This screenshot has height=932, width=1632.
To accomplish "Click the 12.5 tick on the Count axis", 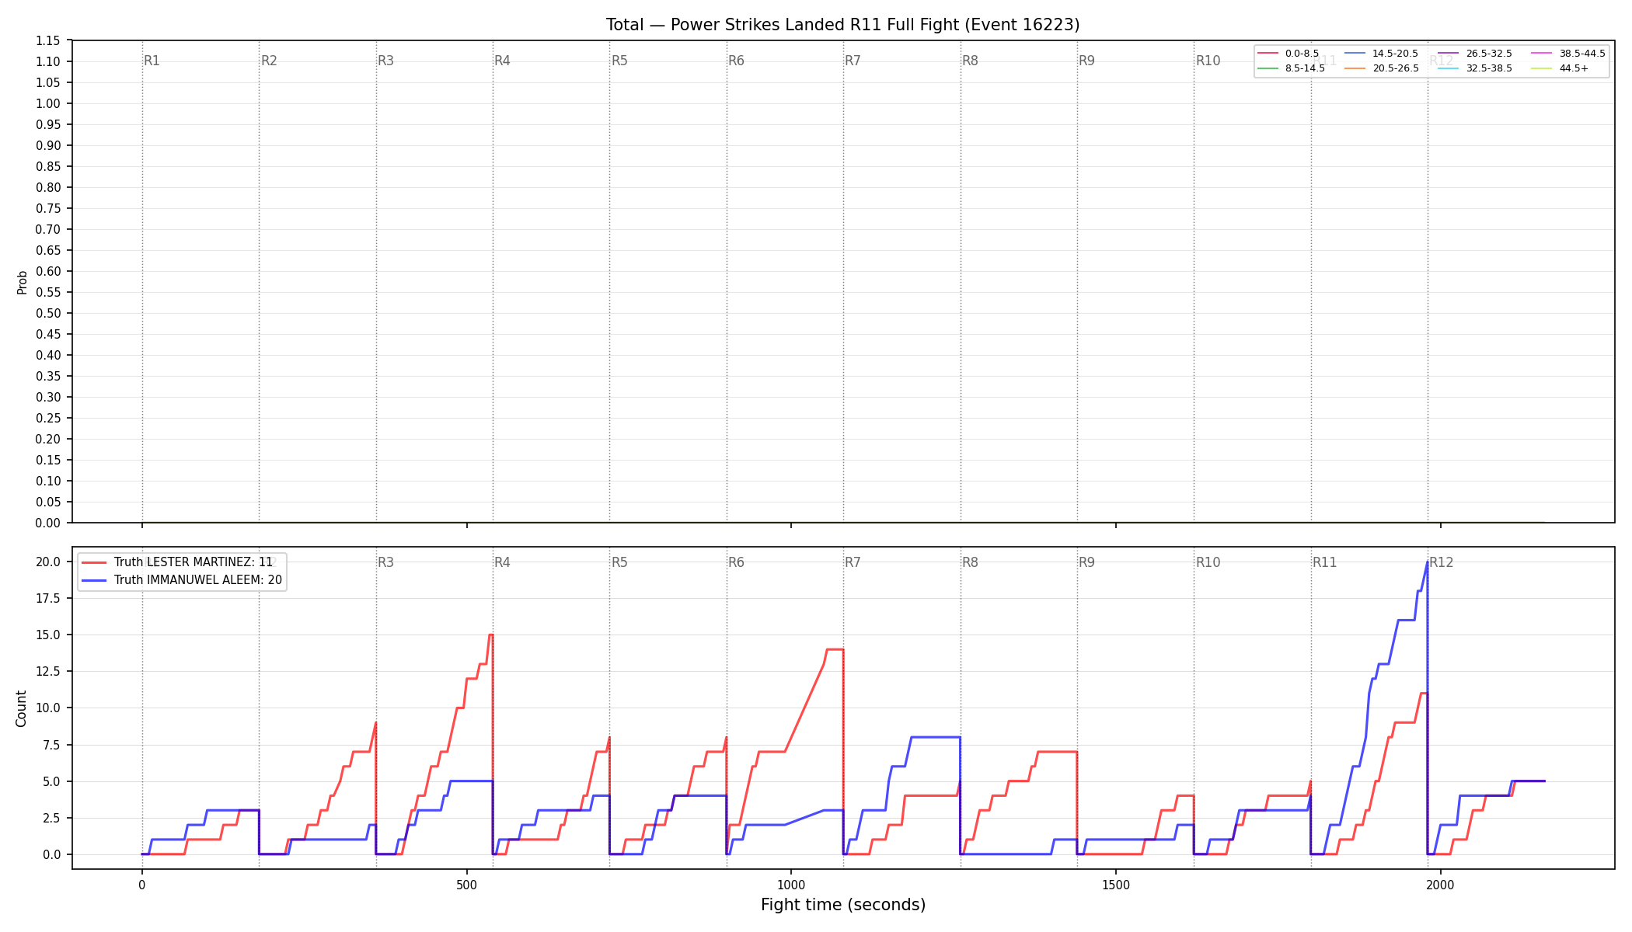I will [48, 671].
